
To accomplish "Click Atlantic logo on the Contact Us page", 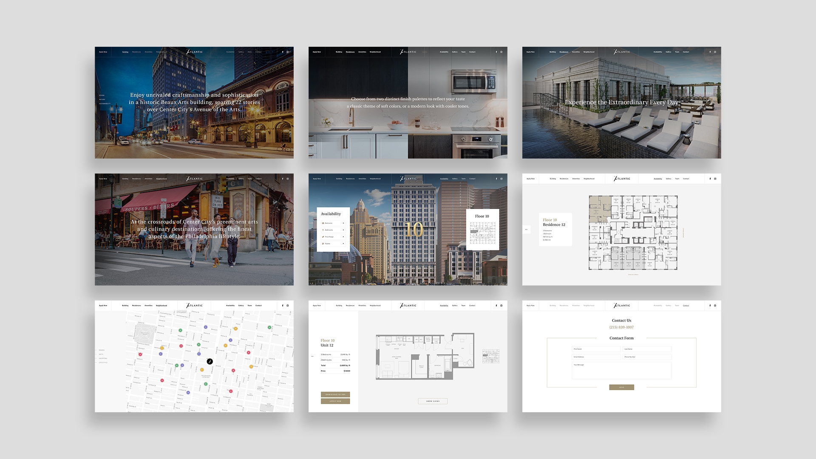I will click(x=622, y=306).
